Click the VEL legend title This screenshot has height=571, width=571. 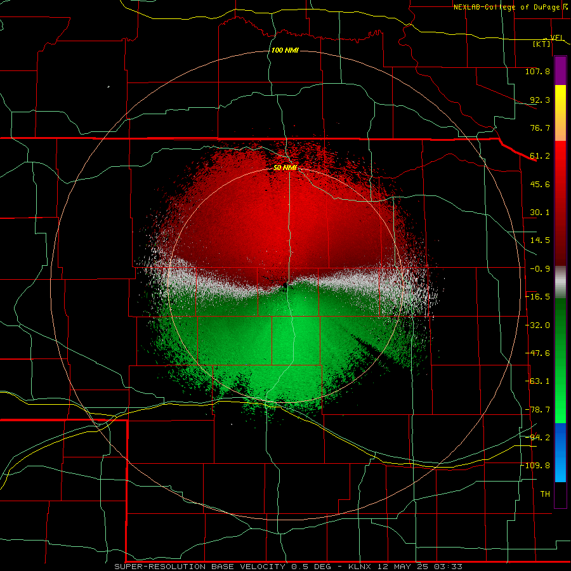pyautogui.click(x=557, y=37)
